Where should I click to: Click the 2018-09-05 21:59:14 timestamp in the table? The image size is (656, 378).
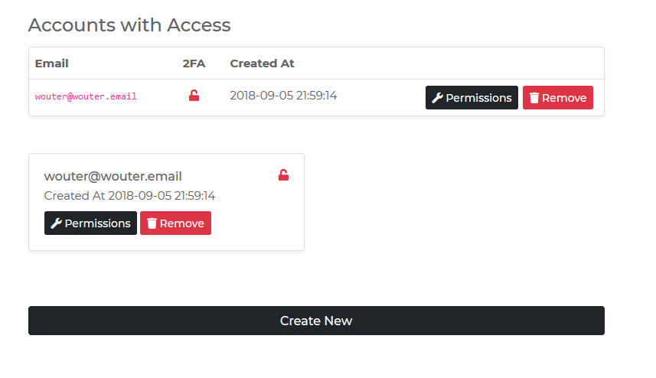click(x=283, y=96)
